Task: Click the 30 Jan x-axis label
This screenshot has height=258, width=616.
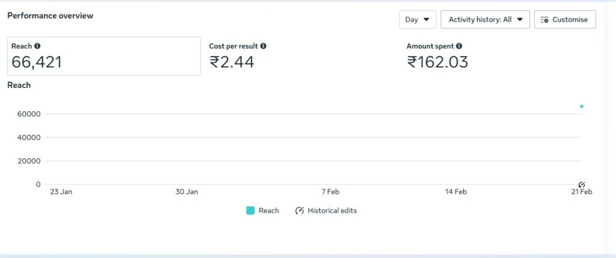Action: click(186, 192)
